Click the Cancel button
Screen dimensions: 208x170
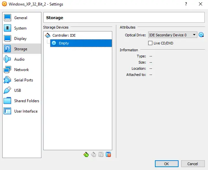pyautogui.click(x=193, y=164)
